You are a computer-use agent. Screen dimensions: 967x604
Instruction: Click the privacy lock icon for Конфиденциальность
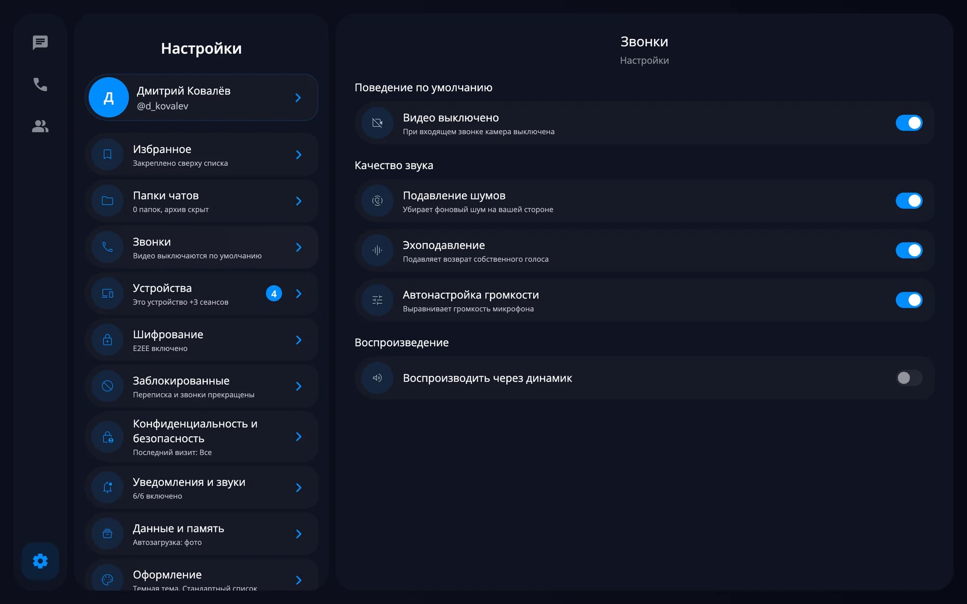click(107, 437)
